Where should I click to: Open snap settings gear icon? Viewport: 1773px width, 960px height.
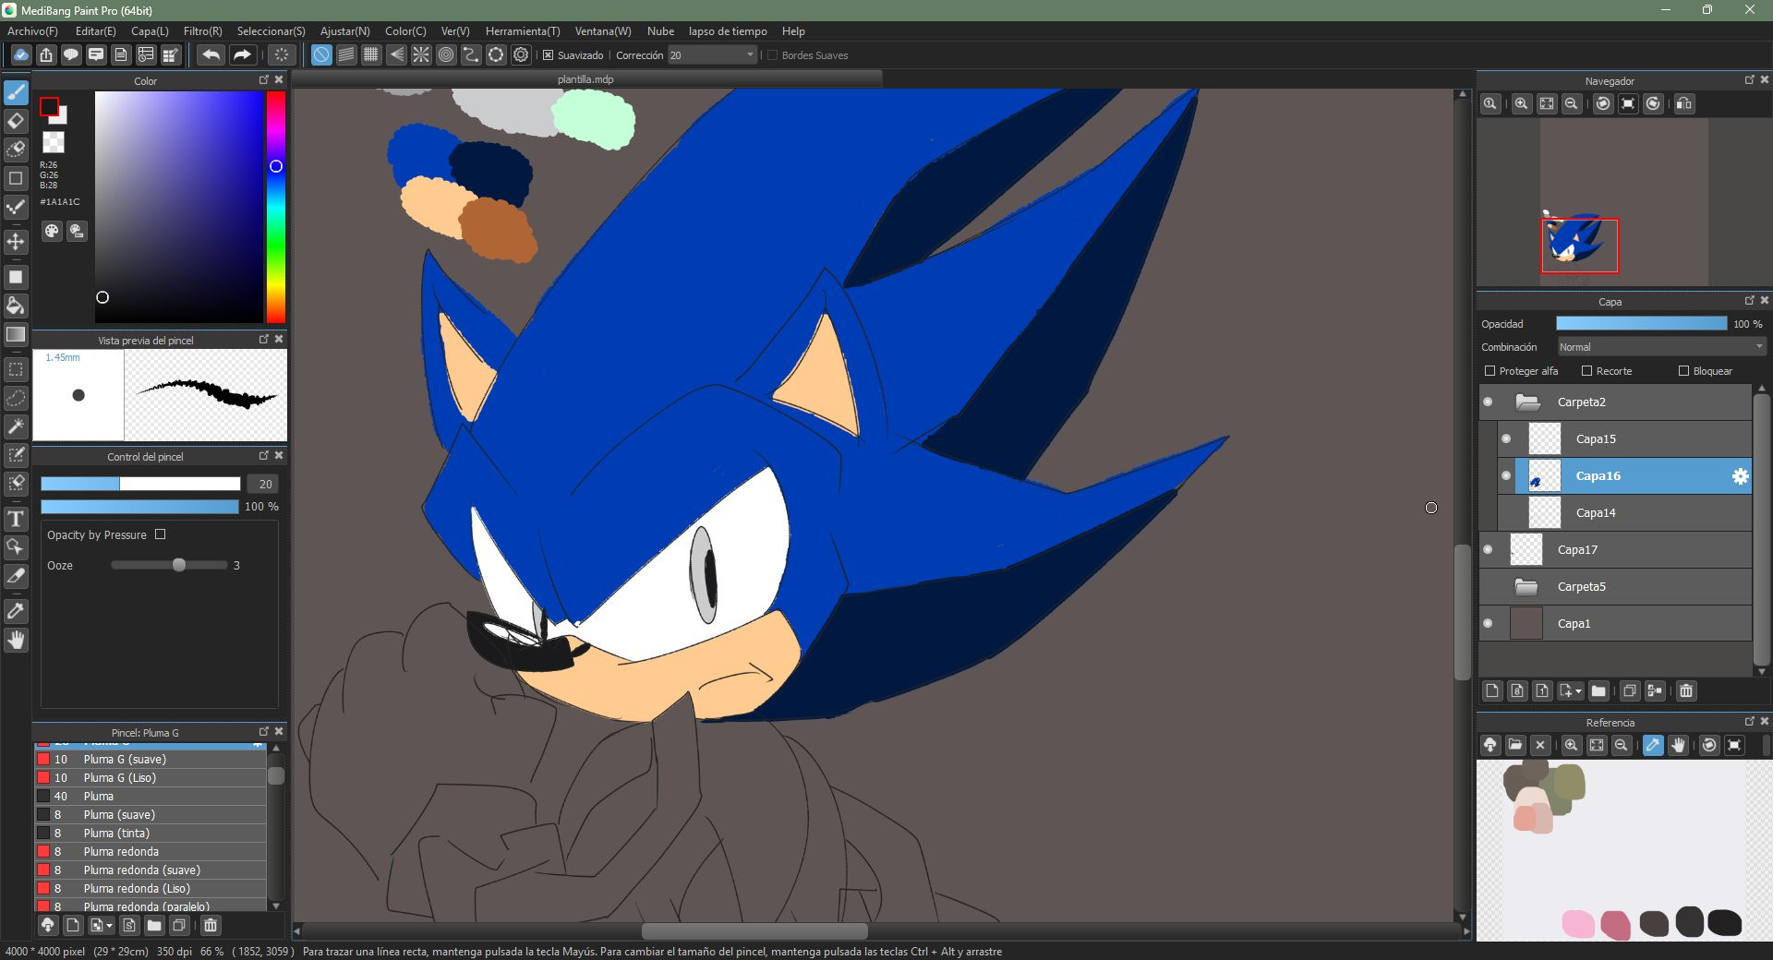(x=521, y=54)
